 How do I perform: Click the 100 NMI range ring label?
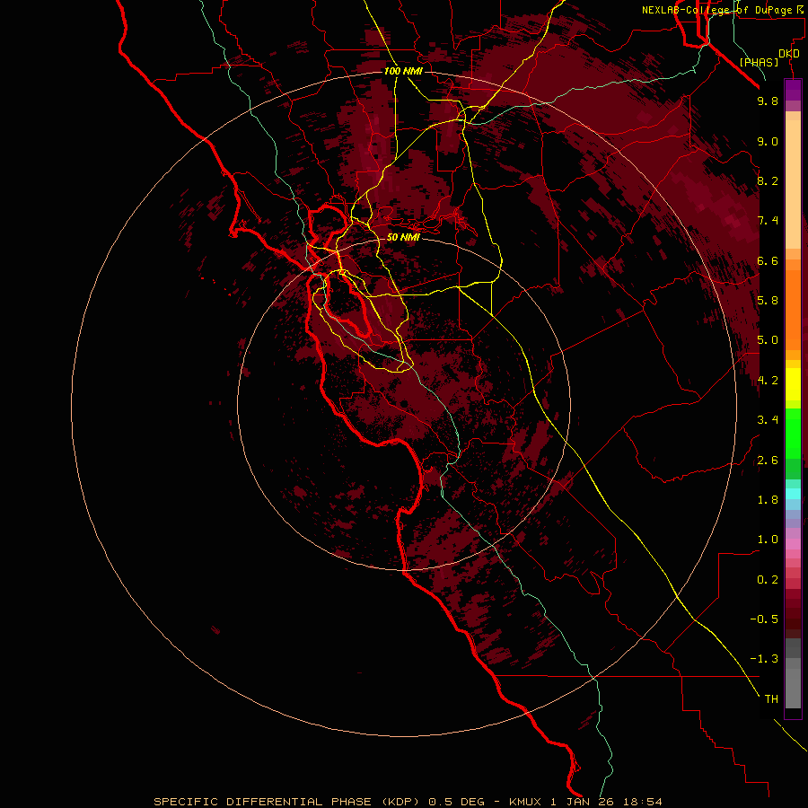click(403, 71)
